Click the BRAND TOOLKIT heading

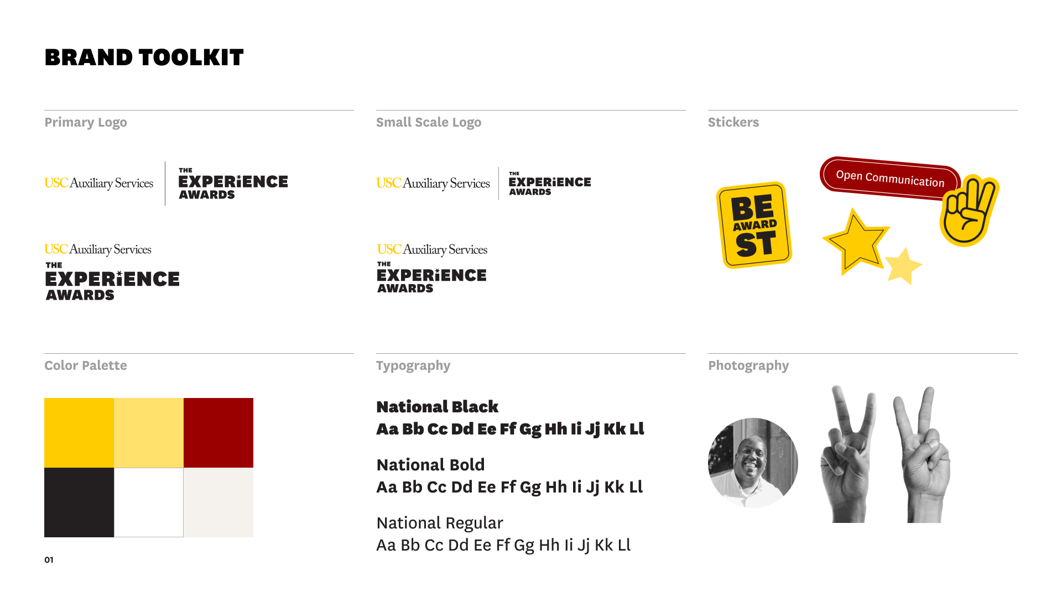click(144, 57)
